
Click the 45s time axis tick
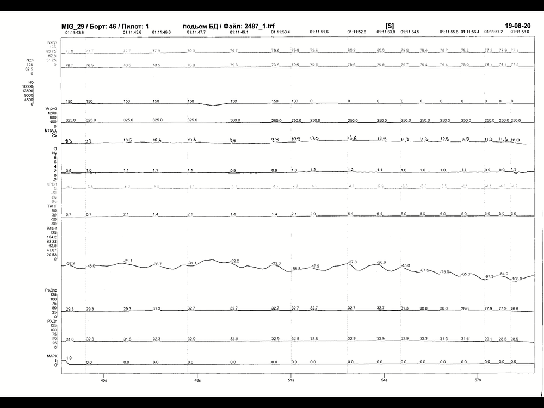tap(103, 380)
